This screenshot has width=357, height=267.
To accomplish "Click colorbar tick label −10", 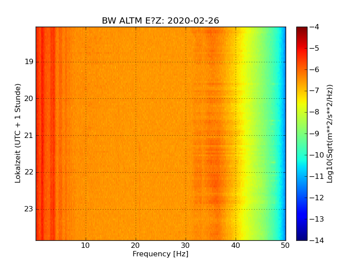I will coord(317,155).
